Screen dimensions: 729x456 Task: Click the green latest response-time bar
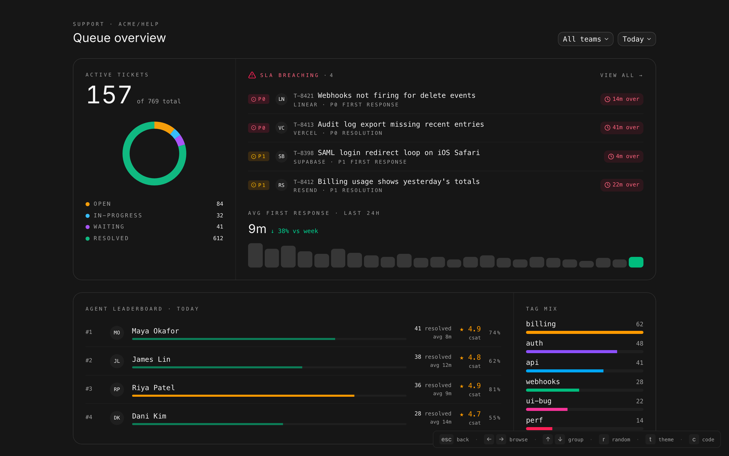tap(636, 262)
